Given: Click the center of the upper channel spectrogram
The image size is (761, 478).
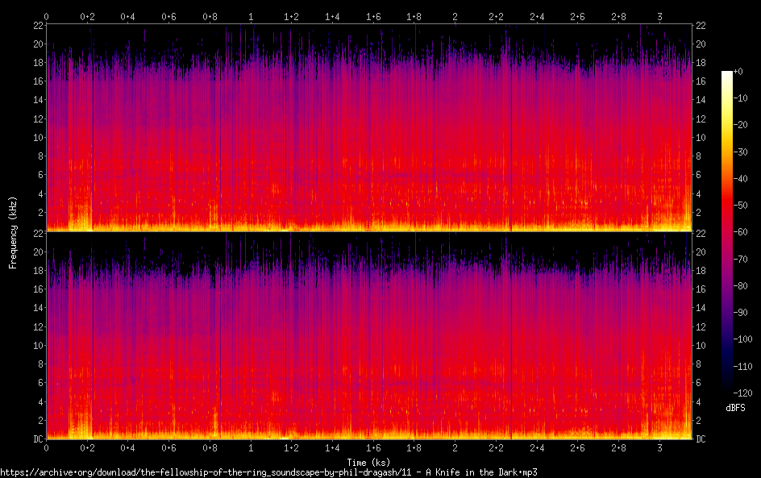Looking at the screenshot, I should pos(368,128).
